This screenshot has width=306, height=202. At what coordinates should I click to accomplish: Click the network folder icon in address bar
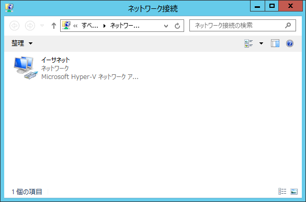[66, 25]
